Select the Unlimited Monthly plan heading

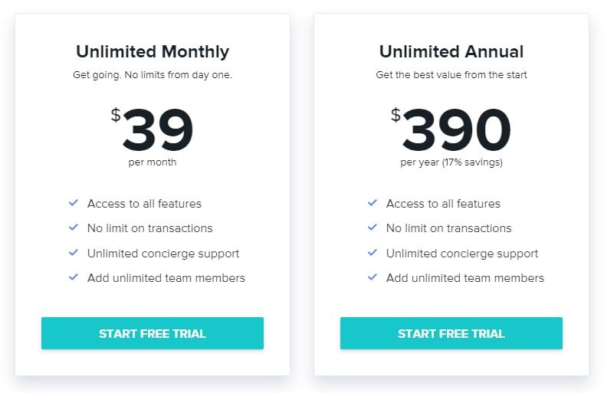[153, 52]
